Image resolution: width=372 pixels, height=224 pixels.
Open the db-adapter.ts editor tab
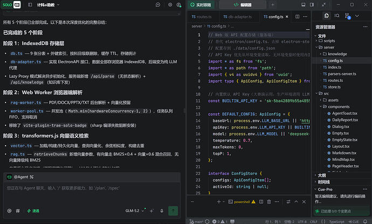pyautogui.click(x=237, y=17)
